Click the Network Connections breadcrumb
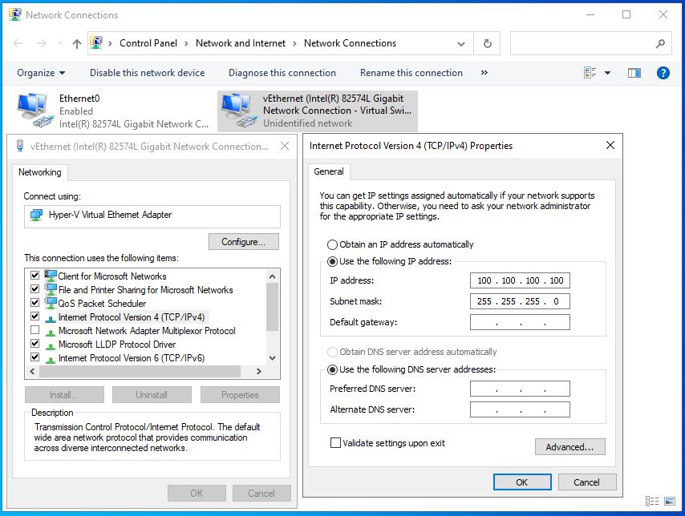Image resolution: width=685 pixels, height=516 pixels. click(x=350, y=43)
